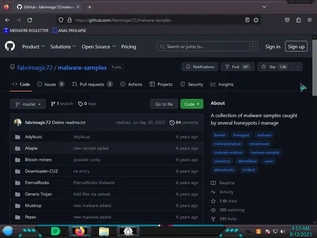The image size is (317, 238).
Task: Open the Pepex folder
Action: pos(31,217)
